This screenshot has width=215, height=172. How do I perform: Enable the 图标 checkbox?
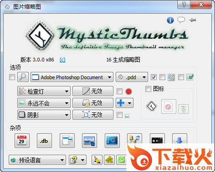click(148, 89)
